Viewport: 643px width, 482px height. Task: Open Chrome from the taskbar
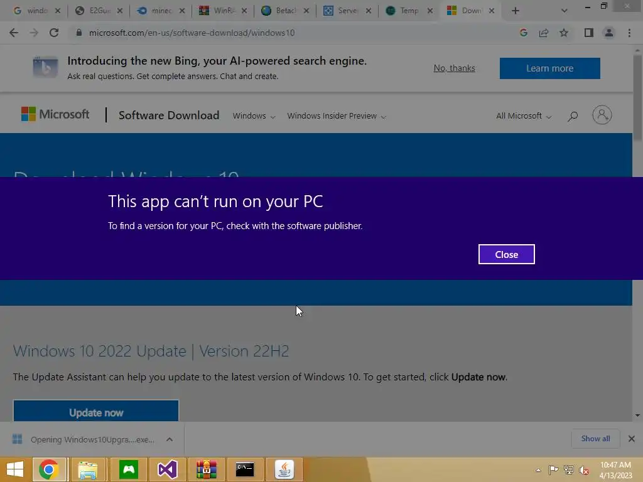(x=49, y=469)
